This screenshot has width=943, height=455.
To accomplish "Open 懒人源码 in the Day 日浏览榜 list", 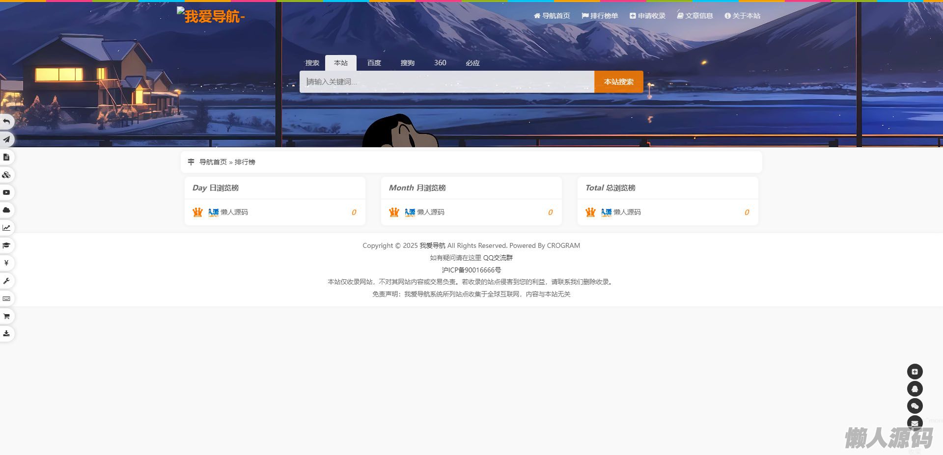I will click(x=234, y=212).
